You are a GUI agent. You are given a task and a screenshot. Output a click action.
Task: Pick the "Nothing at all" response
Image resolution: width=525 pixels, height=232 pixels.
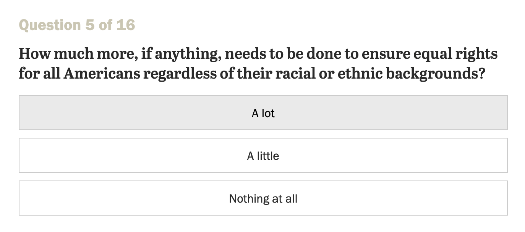[x=263, y=198]
